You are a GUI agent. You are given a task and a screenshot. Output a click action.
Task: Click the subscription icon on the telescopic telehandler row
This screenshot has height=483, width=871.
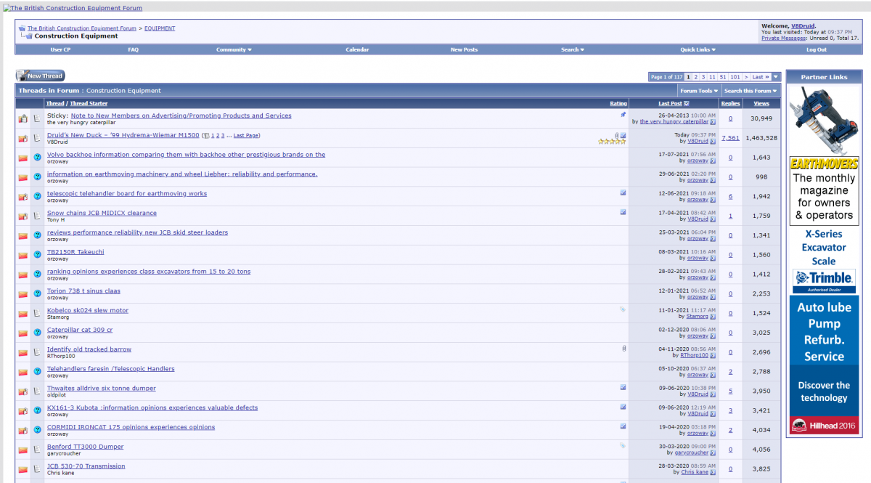pyautogui.click(x=623, y=193)
